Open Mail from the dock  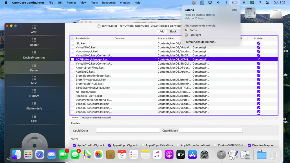coord(51,155)
